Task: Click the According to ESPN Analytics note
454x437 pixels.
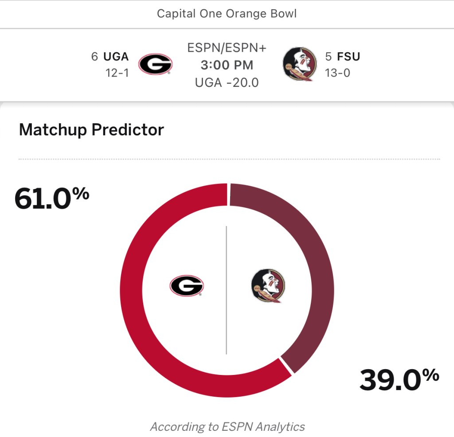Action: pos(227,427)
